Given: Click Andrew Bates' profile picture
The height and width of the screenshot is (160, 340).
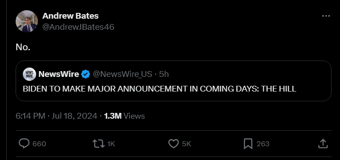Looking at the screenshot, I should 27,21.
